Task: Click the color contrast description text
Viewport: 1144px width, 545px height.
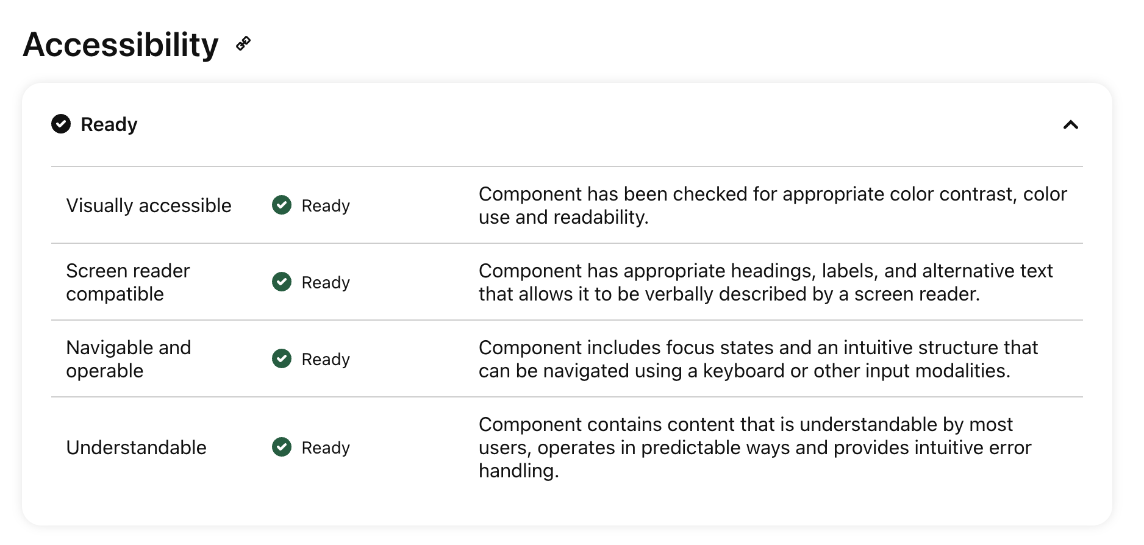Action: (x=773, y=205)
